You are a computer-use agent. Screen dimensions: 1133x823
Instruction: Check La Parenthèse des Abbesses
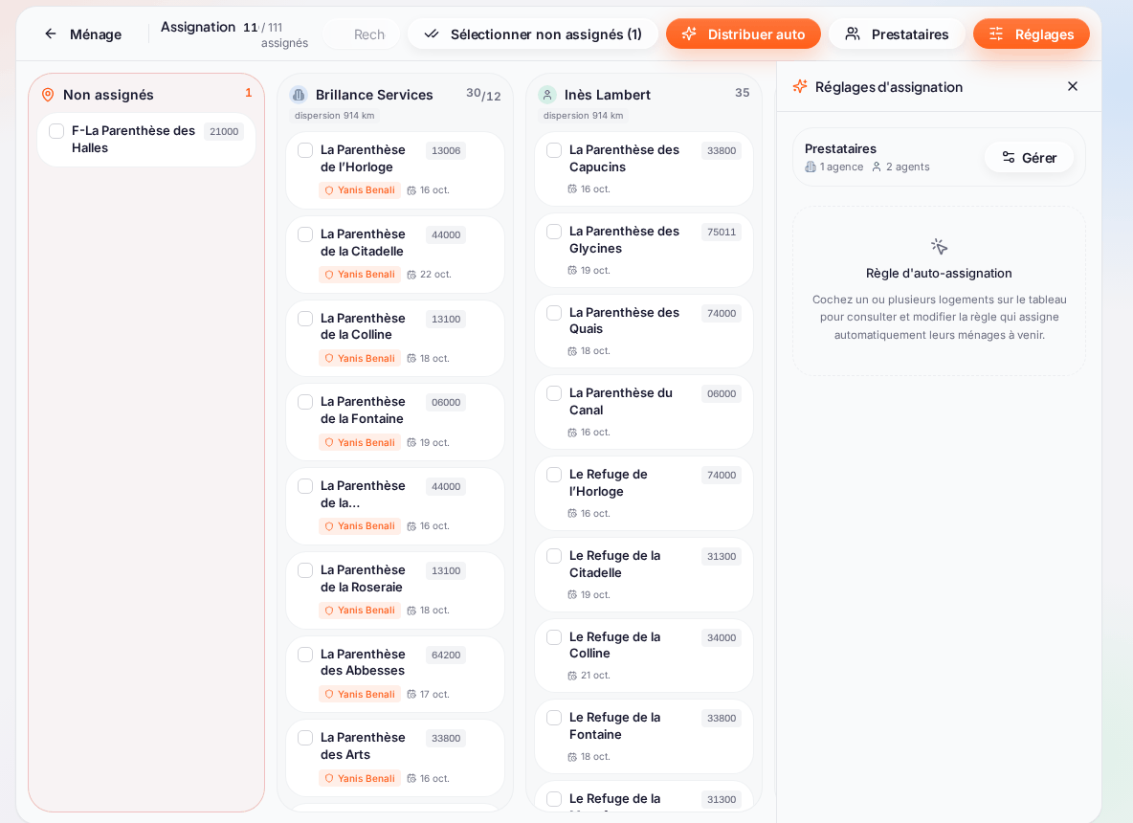pos(305,655)
